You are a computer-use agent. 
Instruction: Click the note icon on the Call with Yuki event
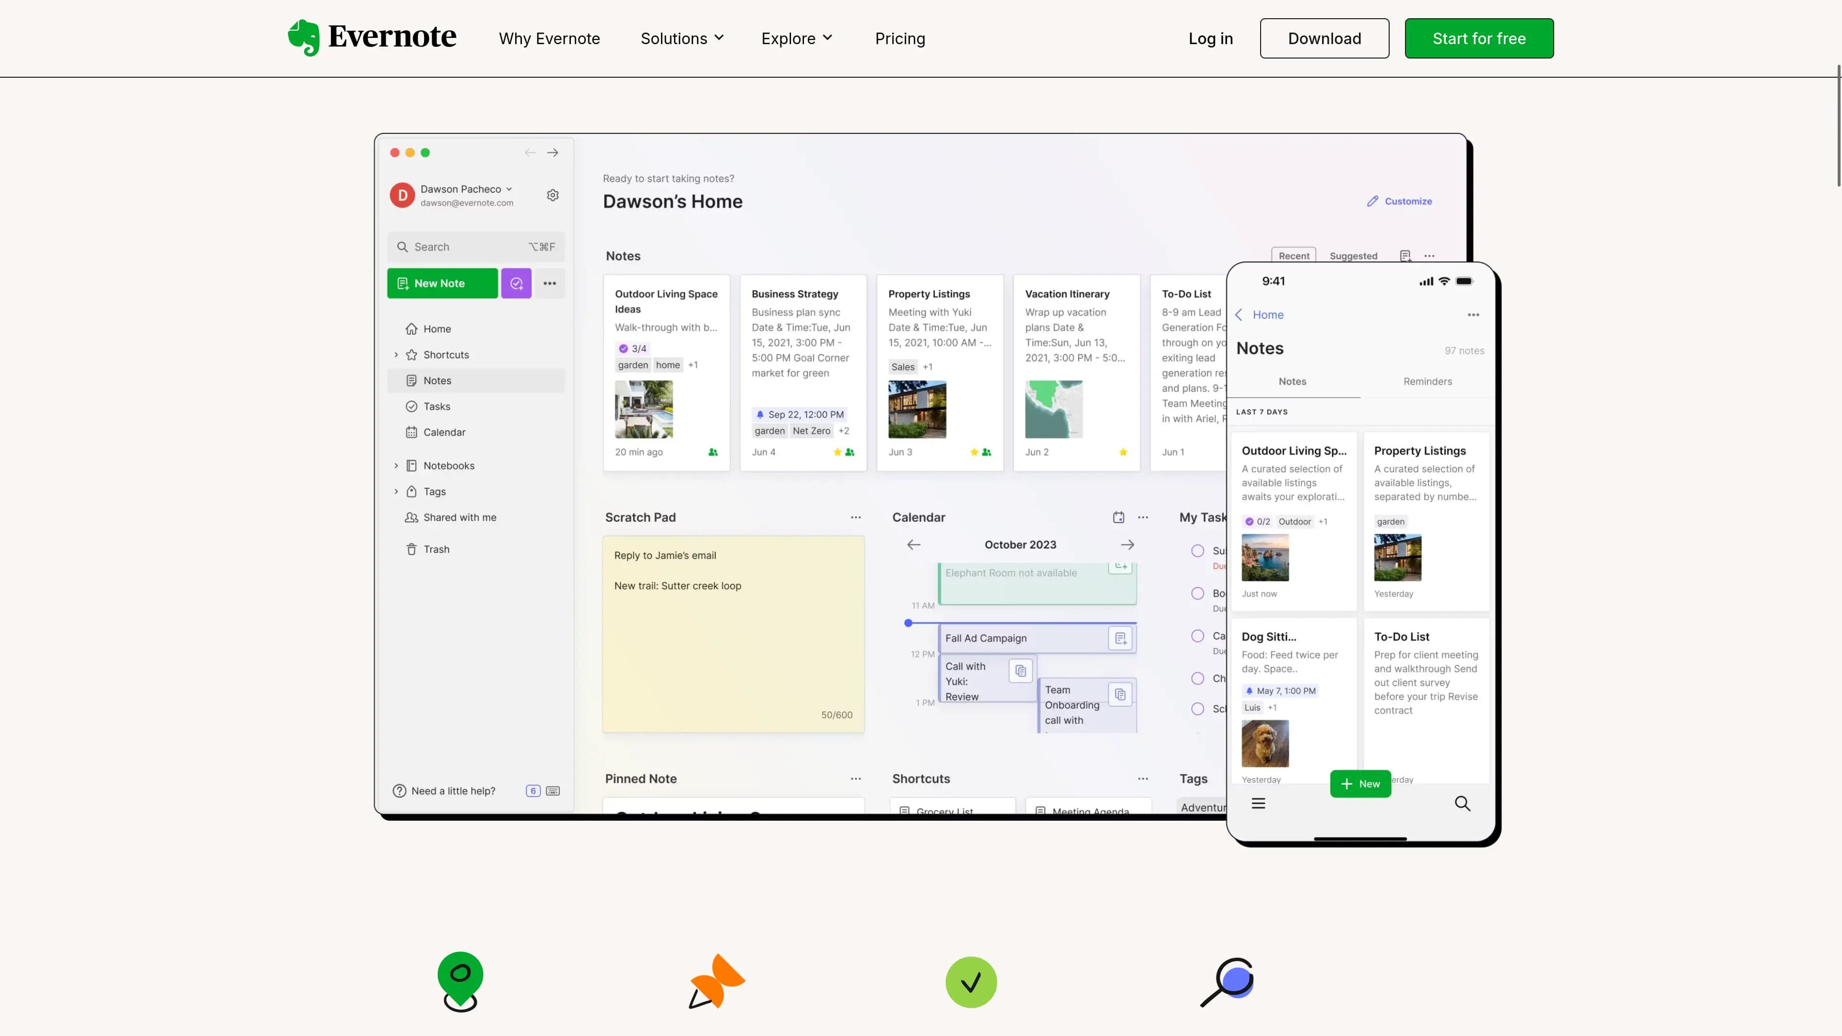click(x=1020, y=671)
